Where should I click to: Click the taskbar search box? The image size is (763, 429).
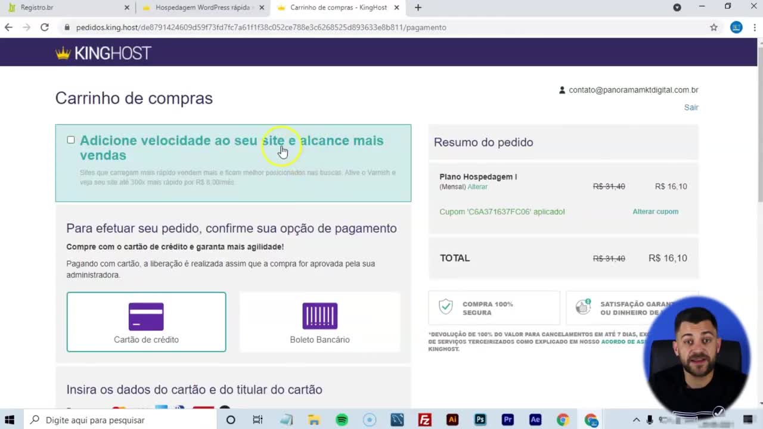coord(119,420)
